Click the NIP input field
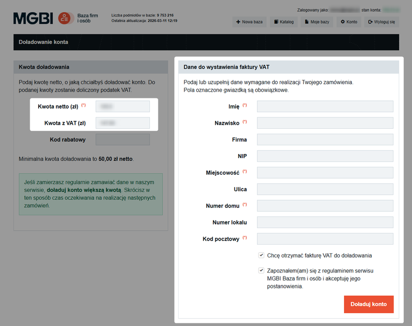Image resolution: width=412 pixels, height=326 pixels. [325, 156]
